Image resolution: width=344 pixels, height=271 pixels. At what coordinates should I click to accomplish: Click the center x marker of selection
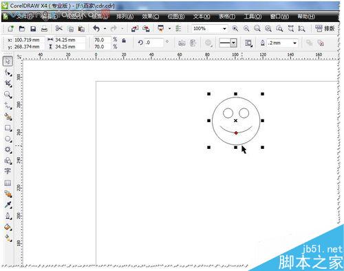(x=235, y=121)
